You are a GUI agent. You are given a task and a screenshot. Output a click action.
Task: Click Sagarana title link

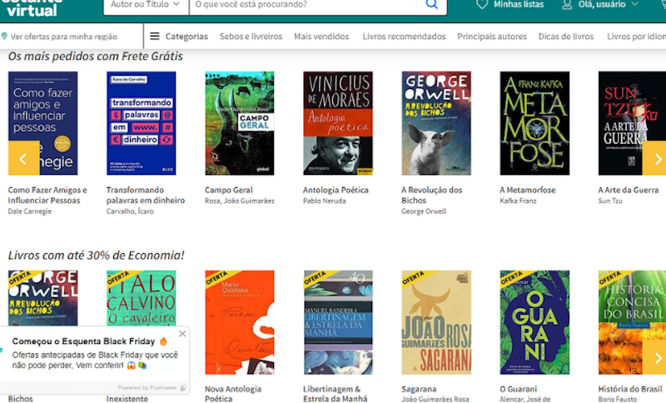[419, 389]
